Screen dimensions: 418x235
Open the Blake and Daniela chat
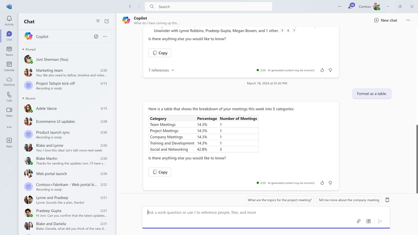[x=66, y=226]
